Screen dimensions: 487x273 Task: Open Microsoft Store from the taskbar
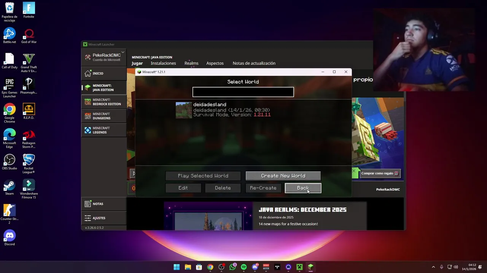click(x=199, y=267)
